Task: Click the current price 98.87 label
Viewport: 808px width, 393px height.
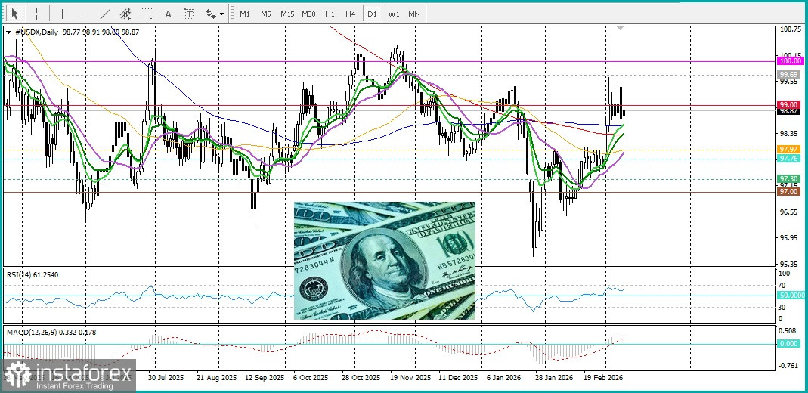Action: 789,111
